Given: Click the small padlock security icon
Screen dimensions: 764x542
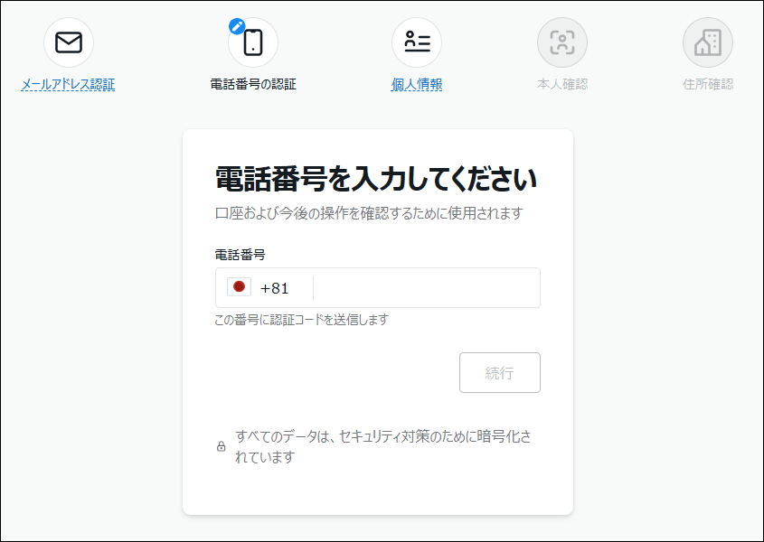Looking at the screenshot, I should [221, 446].
